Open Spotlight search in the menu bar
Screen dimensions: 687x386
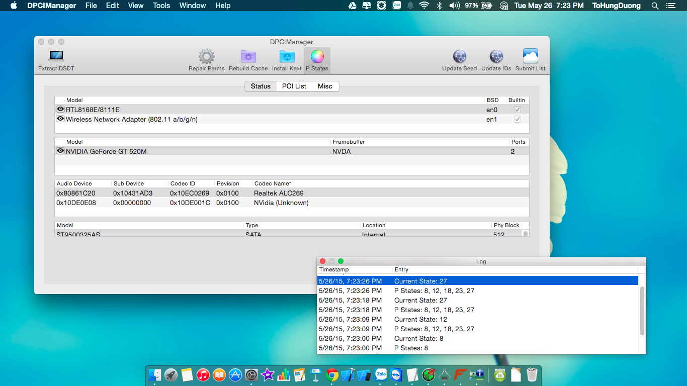tap(655, 6)
